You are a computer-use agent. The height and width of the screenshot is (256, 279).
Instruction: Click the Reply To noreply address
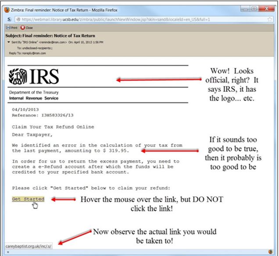point(34,53)
